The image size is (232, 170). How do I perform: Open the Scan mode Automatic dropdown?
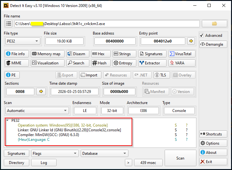pyautogui.click(x=37, y=111)
